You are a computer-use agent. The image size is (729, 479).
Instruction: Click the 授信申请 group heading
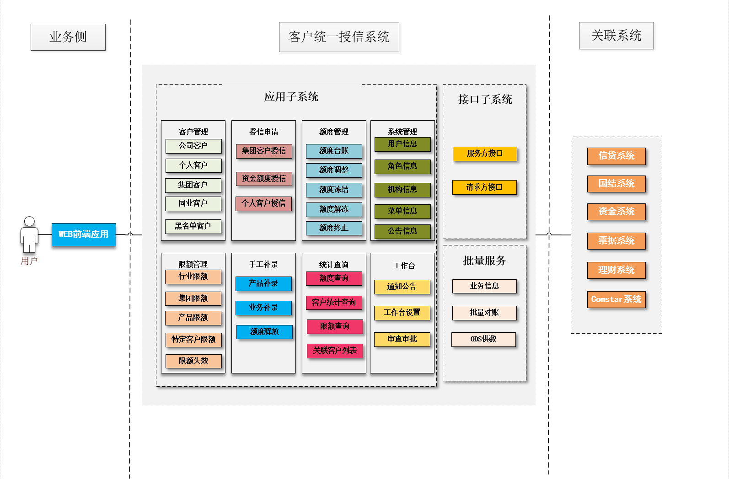pyautogui.click(x=264, y=132)
